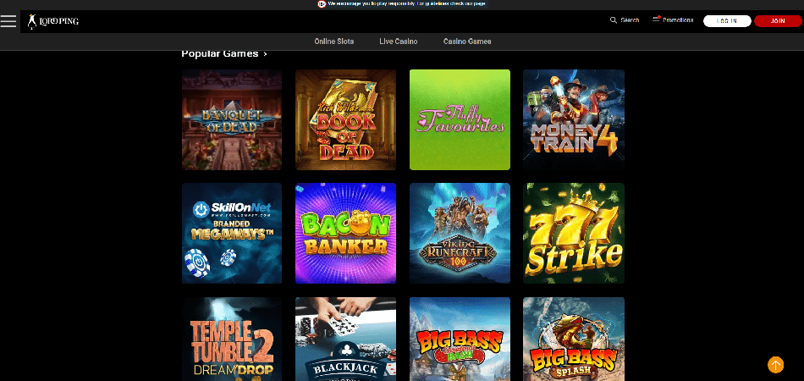Click the Lord Ping logo
The height and width of the screenshot is (381, 804).
[52, 20]
